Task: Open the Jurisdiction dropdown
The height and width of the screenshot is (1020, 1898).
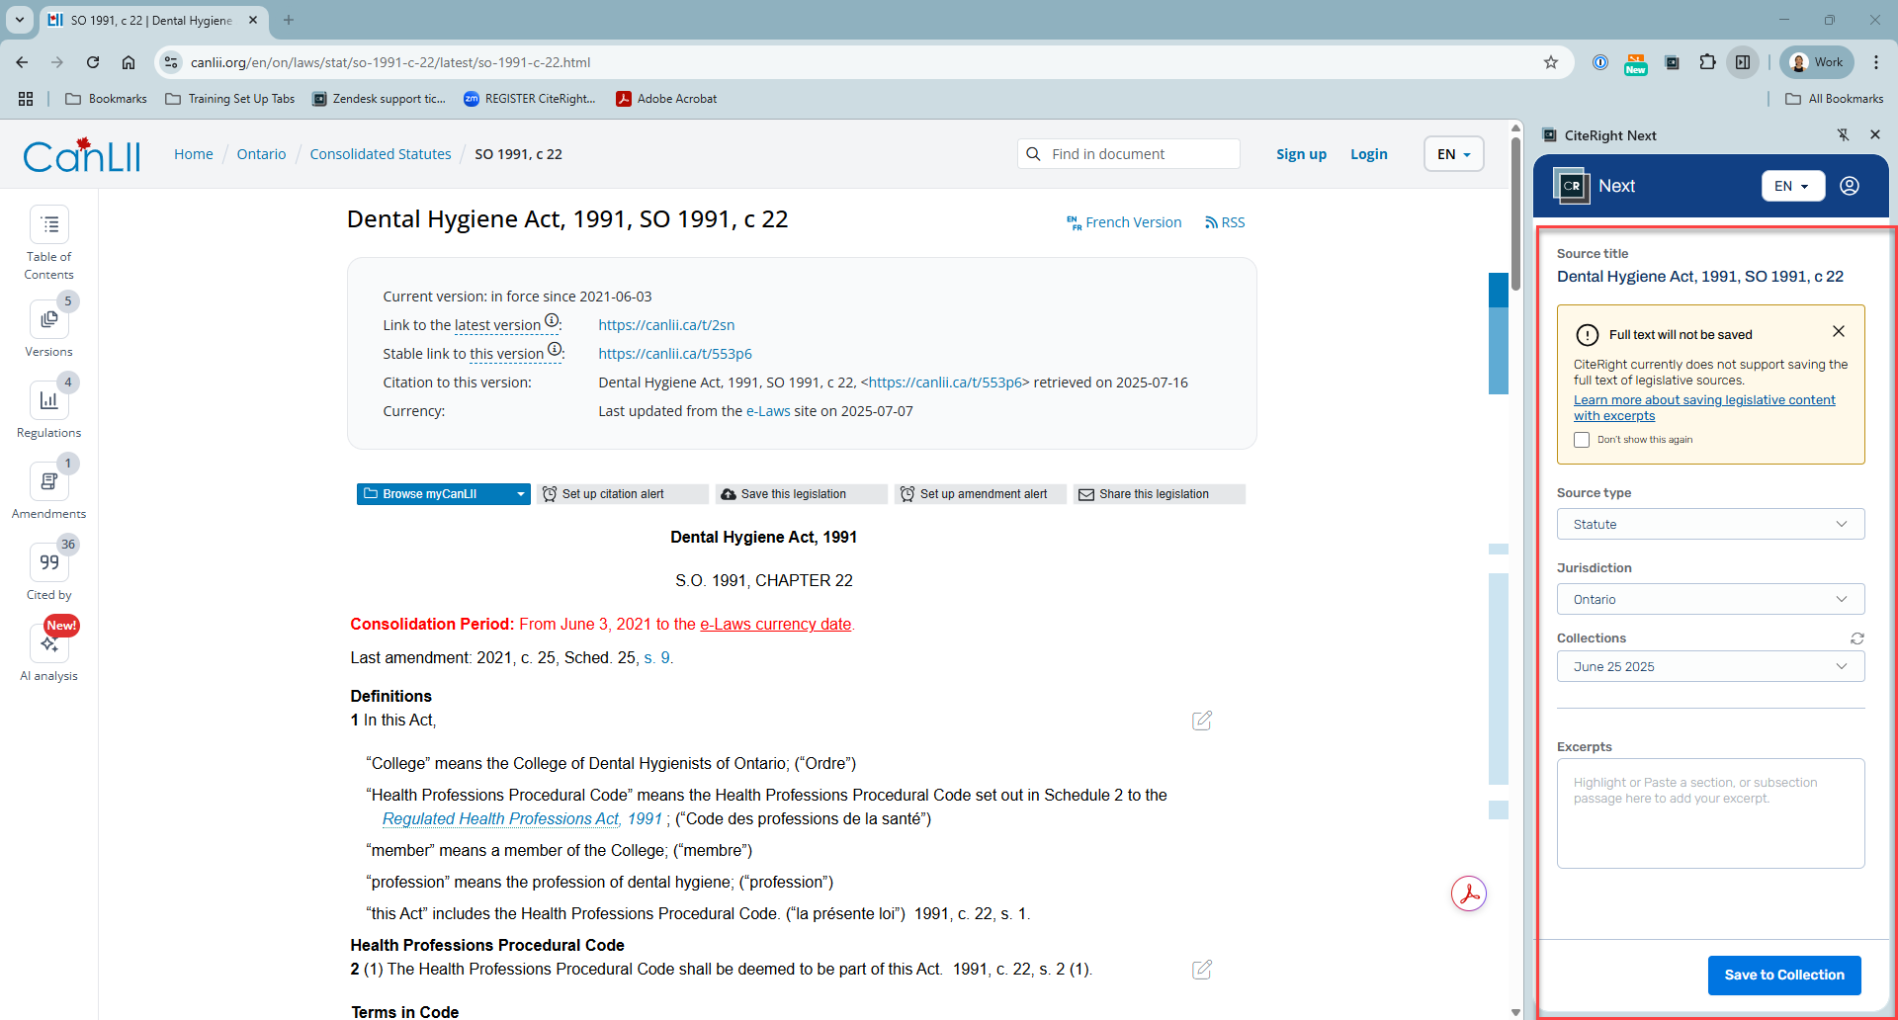Action: [1710, 599]
